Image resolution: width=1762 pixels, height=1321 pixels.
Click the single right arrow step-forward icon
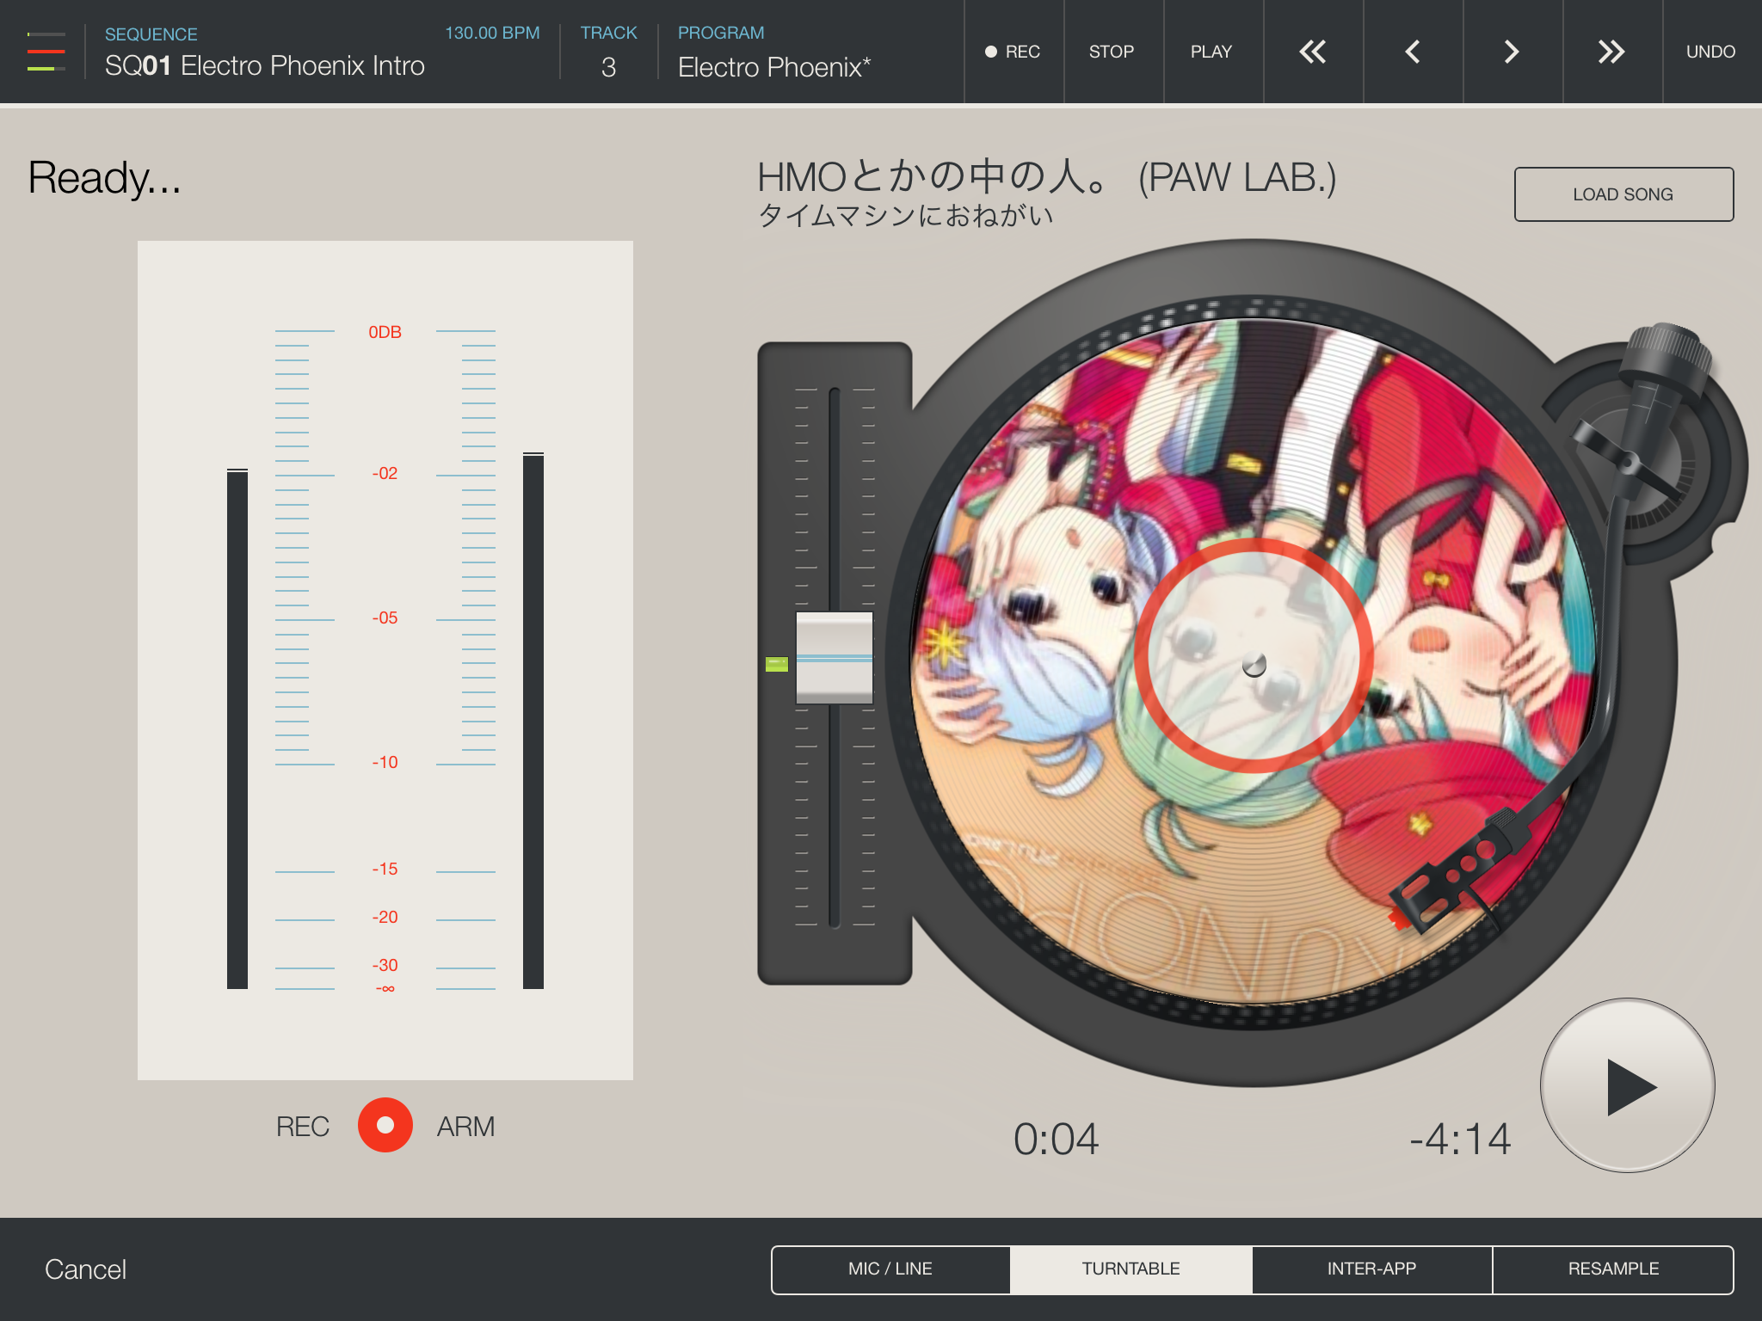pyautogui.click(x=1512, y=52)
